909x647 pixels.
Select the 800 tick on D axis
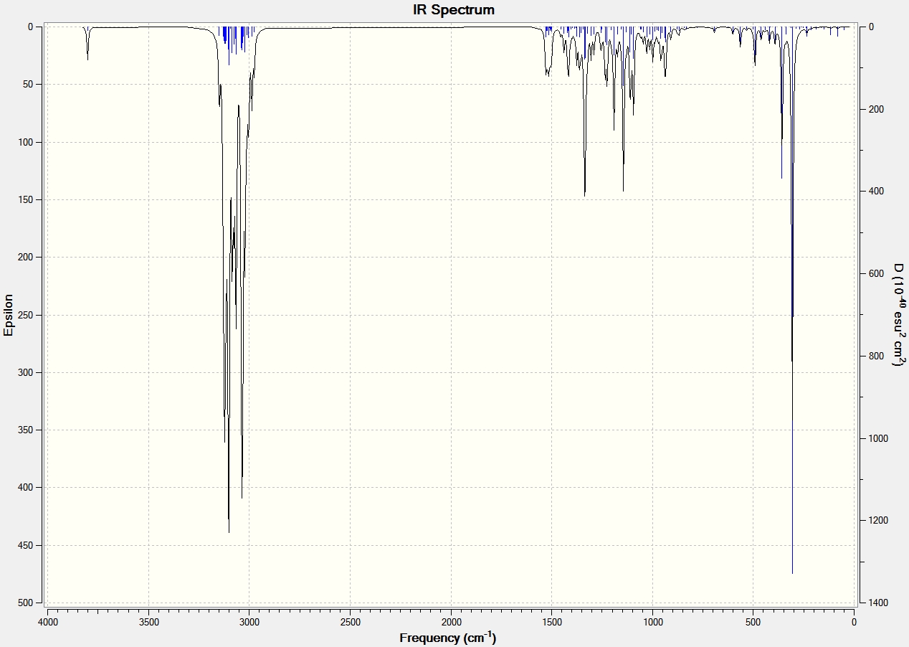(x=876, y=356)
